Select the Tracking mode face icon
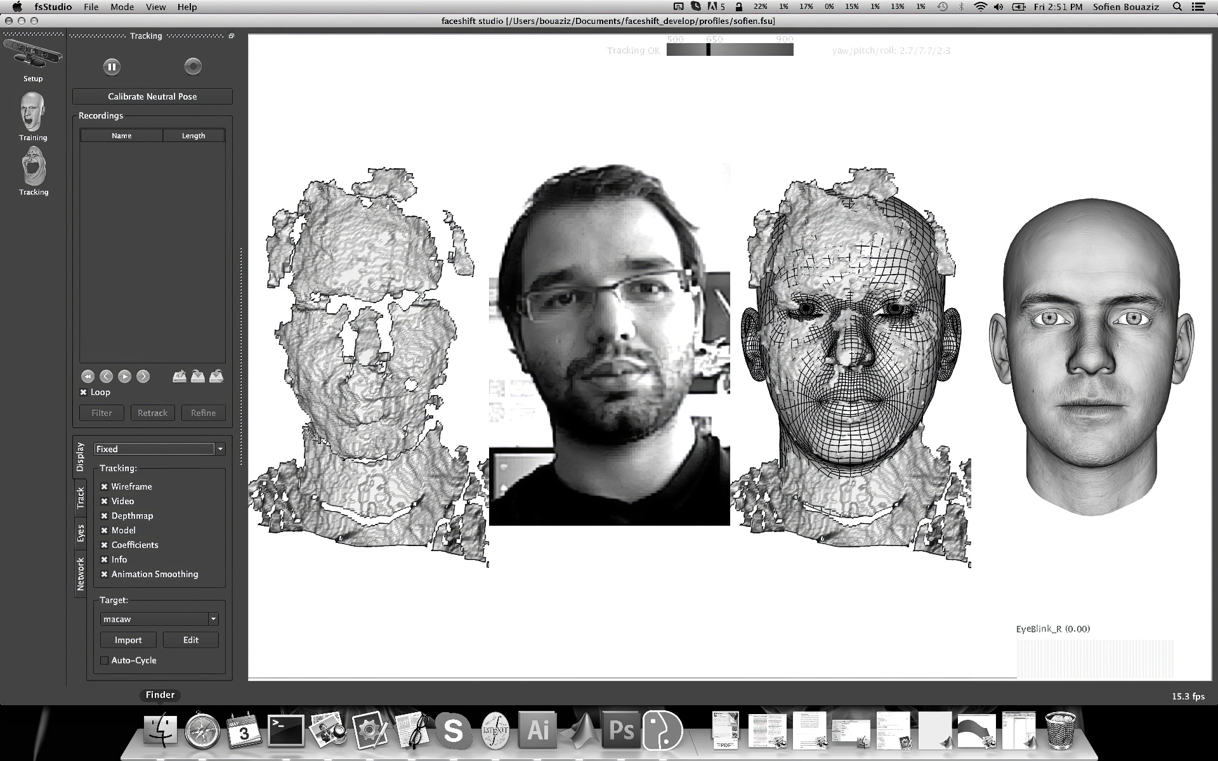This screenshot has width=1218, height=761. (x=33, y=167)
